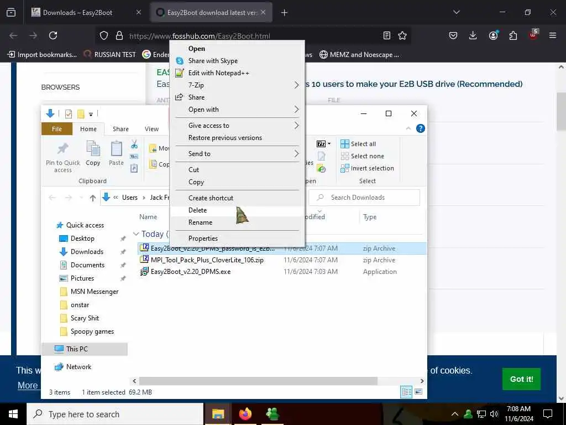
Task: Bookmark this page with star icon
Action: tap(402, 35)
